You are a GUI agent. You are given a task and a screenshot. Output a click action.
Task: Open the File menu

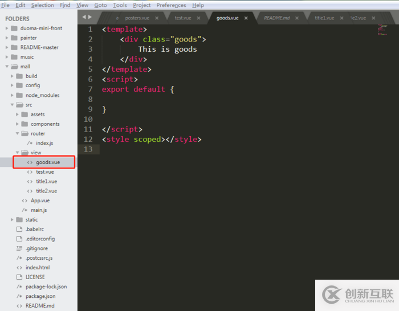(x=5, y=5)
